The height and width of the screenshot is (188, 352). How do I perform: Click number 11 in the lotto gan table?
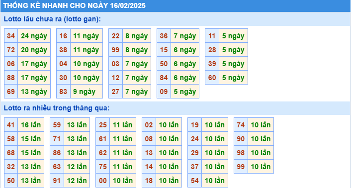pyautogui.click(x=212, y=36)
